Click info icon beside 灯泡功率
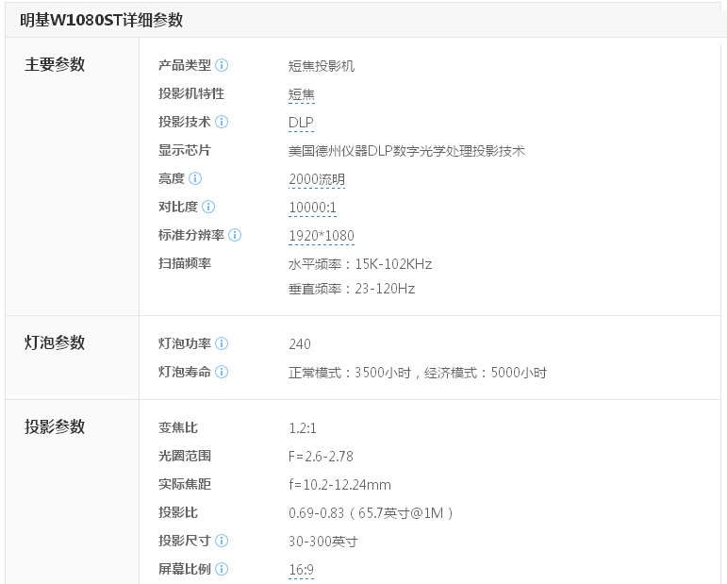 click(222, 343)
